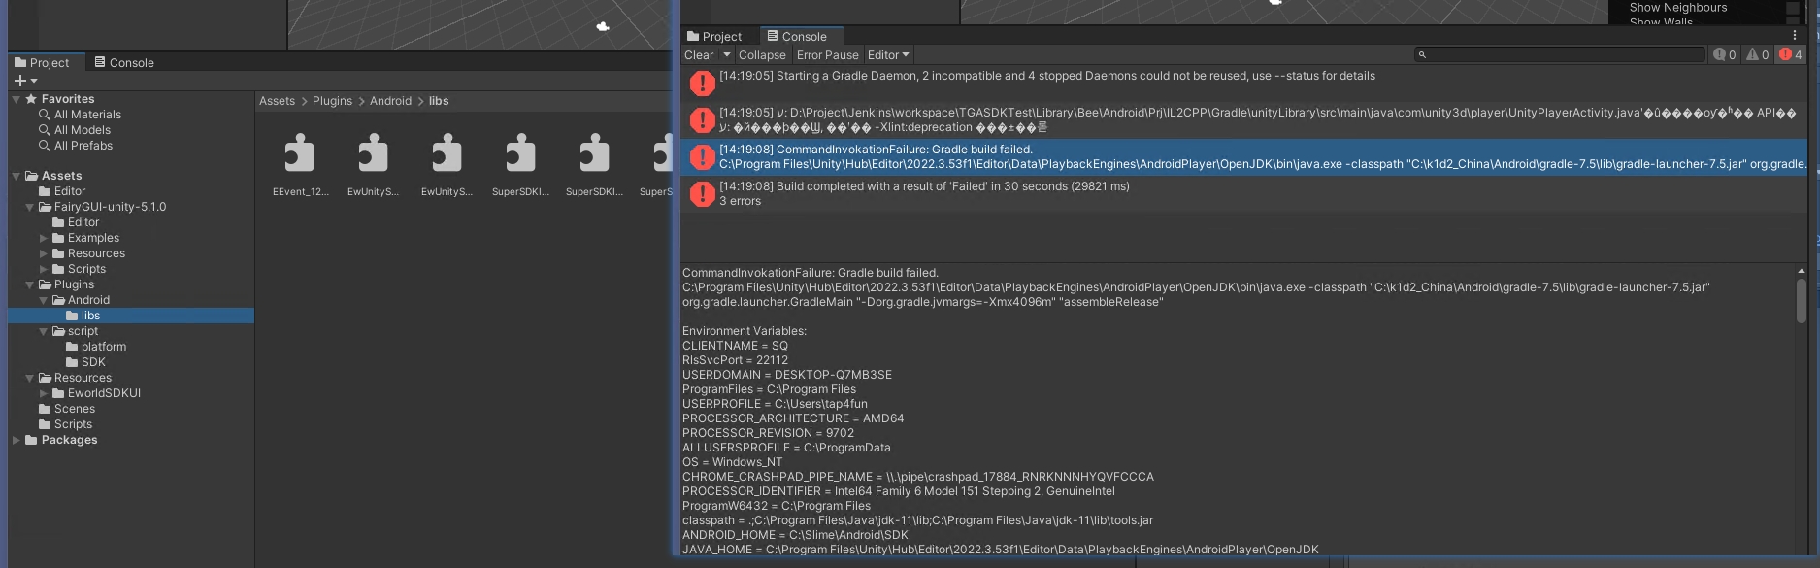Click the 'USERDOMAIN = DESKTOP-Q7MB3SE' line
1820x568 pixels.
(787, 375)
